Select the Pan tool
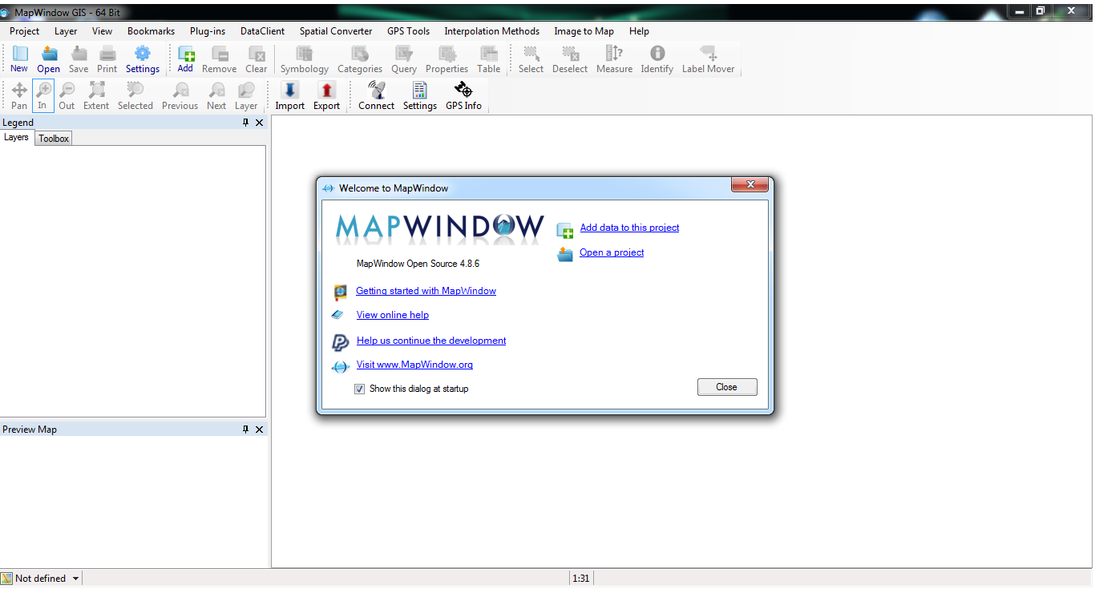The height and width of the screenshot is (589, 1095). coord(18,95)
